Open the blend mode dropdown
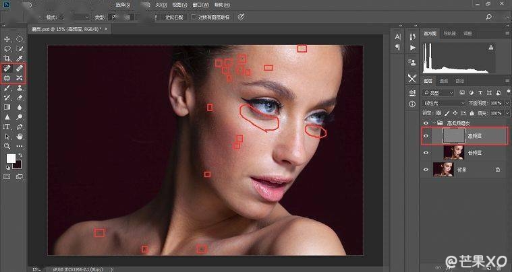This screenshot has height=272, width=512. (444, 103)
